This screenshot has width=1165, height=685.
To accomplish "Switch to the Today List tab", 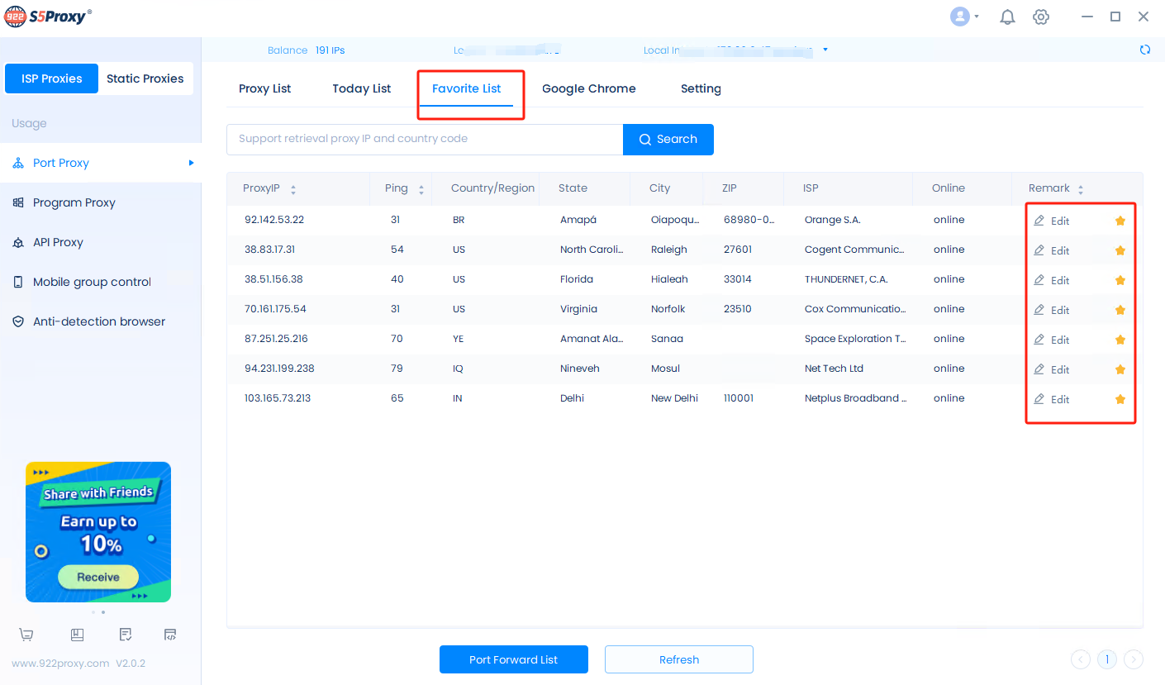I will pos(362,88).
